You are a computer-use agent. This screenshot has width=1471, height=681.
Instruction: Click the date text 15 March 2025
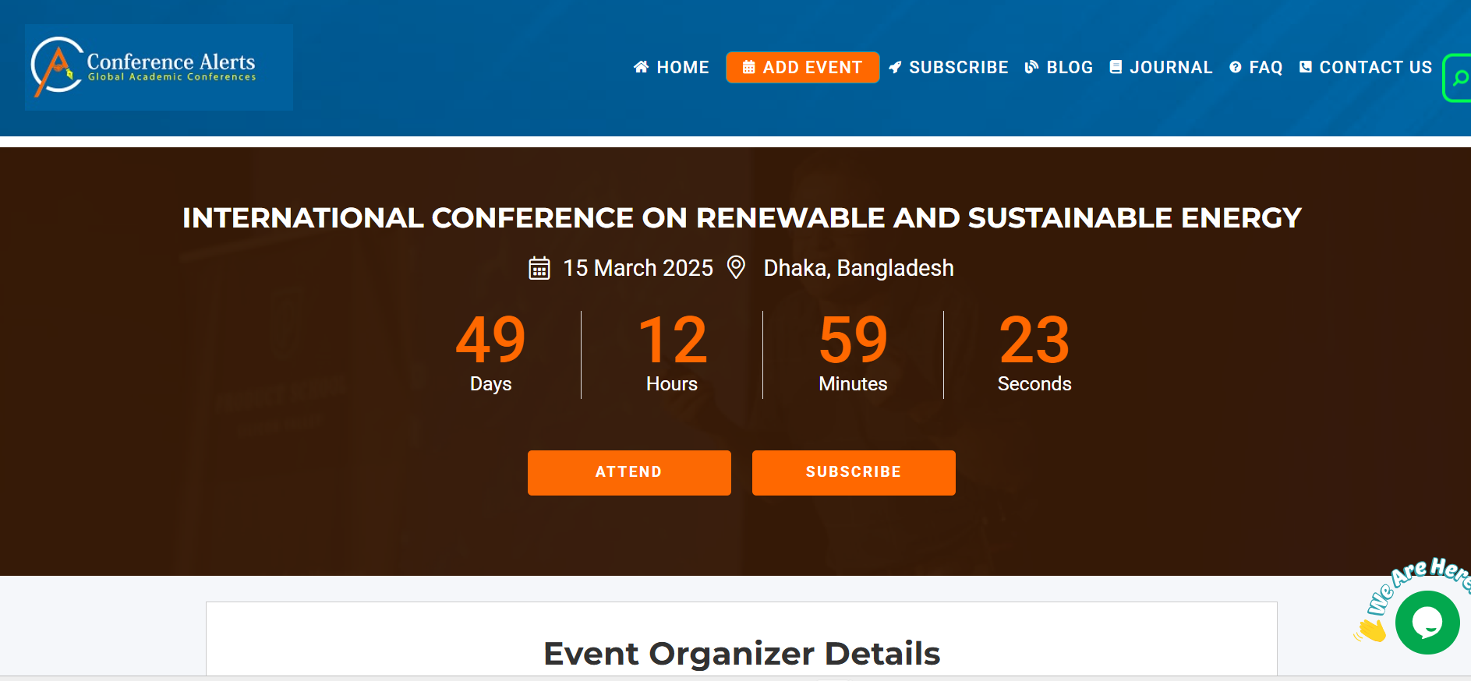[x=638, y=268]
